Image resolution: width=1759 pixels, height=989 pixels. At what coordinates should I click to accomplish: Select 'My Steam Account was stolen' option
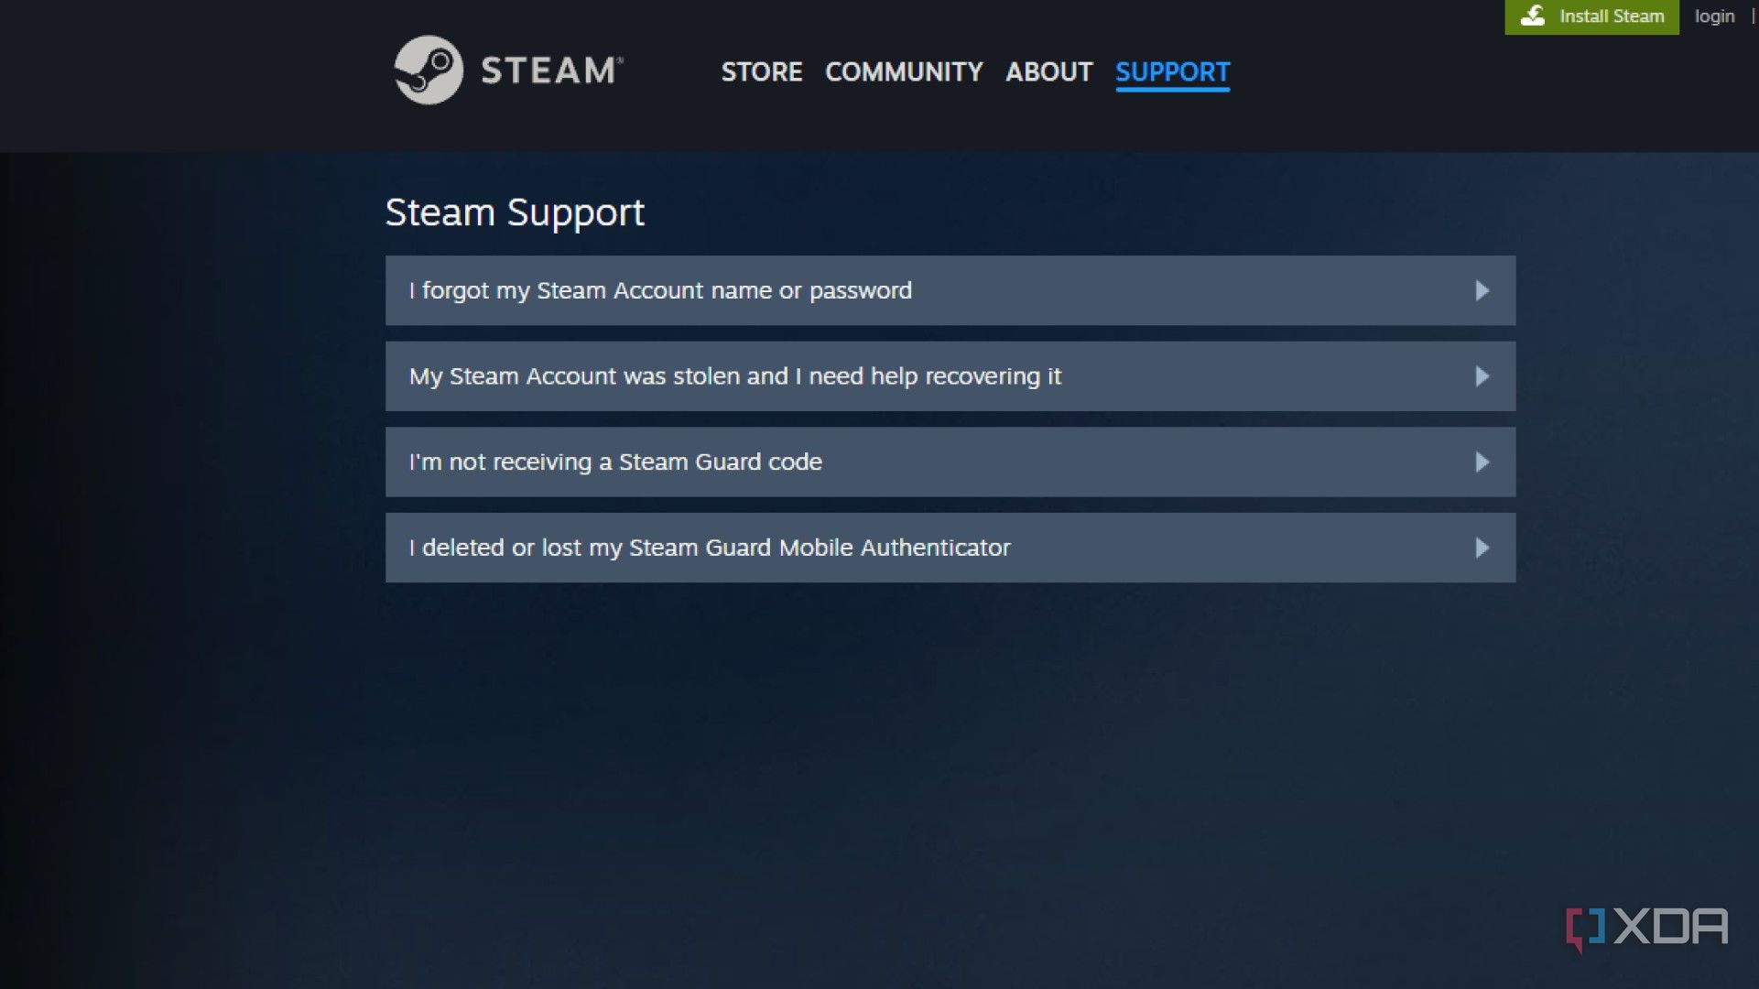click(x=950, y=376)
